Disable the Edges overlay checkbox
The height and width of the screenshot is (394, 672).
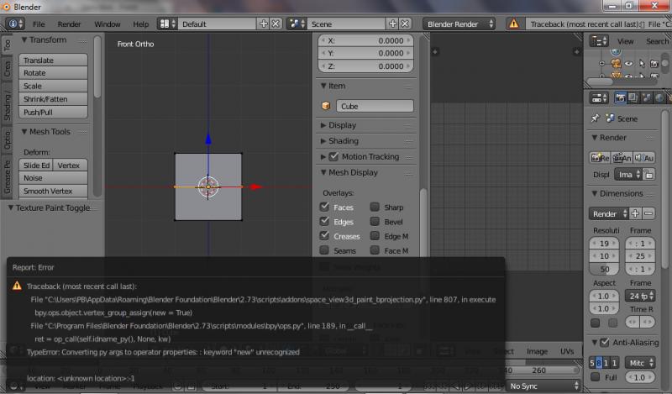324,221
